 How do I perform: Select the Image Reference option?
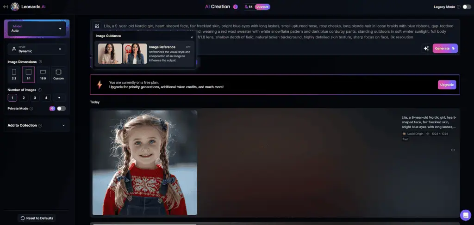tap(144, 54)
